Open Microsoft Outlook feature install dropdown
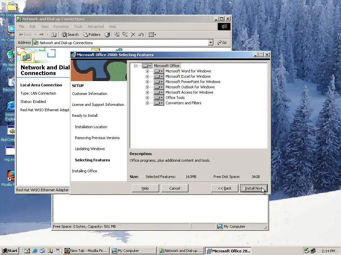Image resolution: width=341 pixels, height=255 pixels. pyautogui.click(x=159, y=87)
